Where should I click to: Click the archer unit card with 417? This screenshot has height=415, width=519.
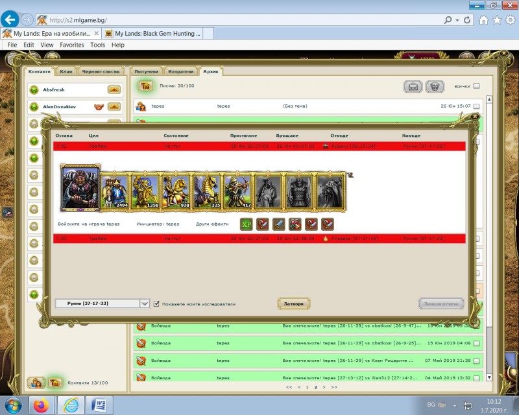(237, 191)
